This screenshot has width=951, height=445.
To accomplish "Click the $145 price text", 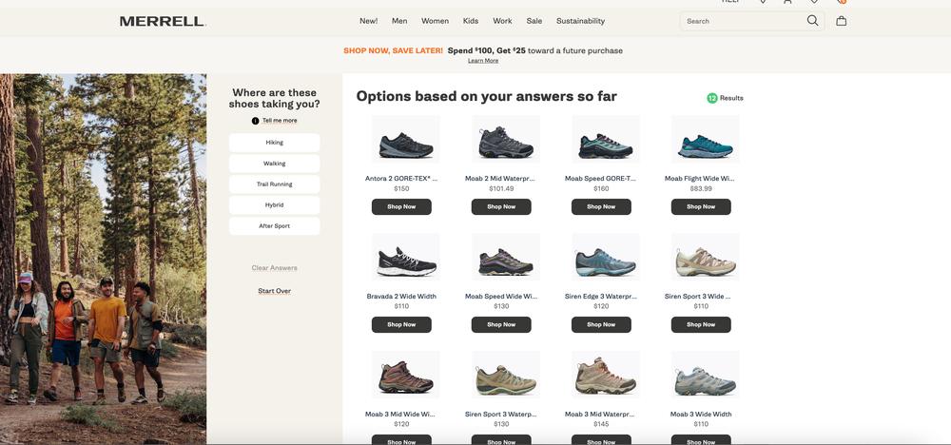I will [x=601, y=424].
